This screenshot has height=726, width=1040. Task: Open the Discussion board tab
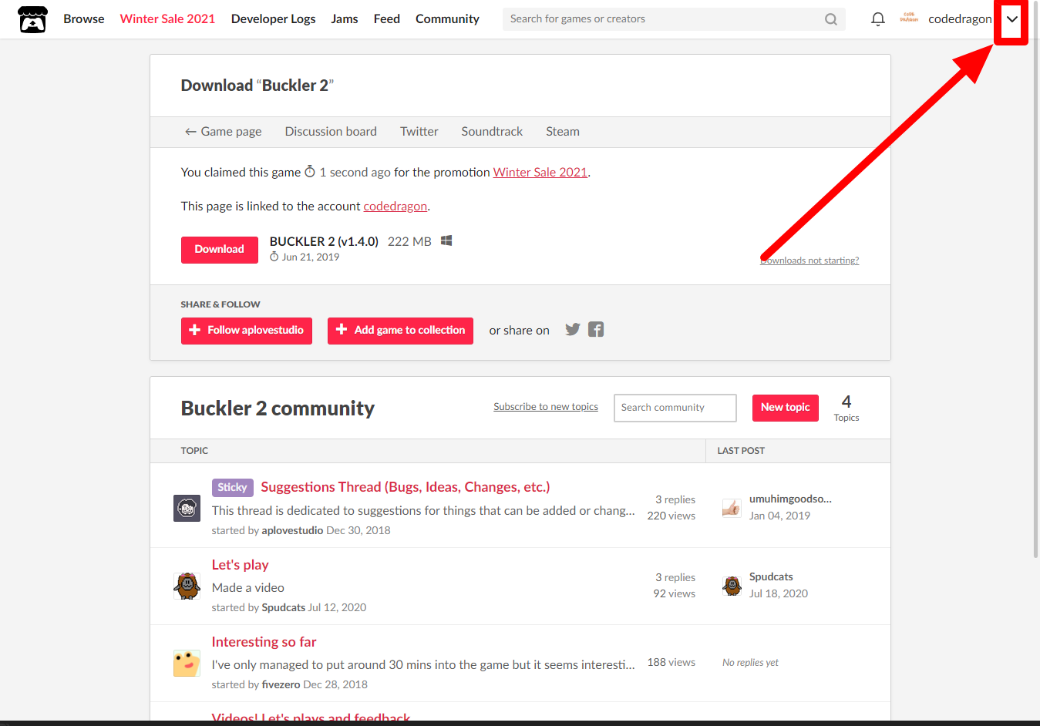tap(331, 132)
